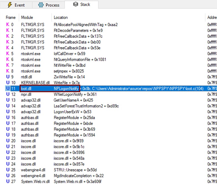This screenshot has width=217, height=184.
Task: Sort by the Module column header
Action: 27,18
